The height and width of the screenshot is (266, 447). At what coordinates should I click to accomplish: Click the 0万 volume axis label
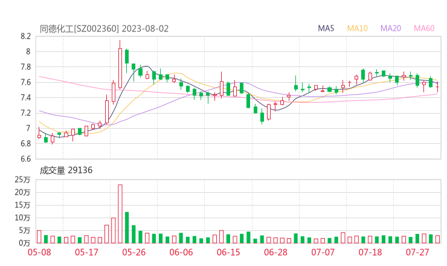25,243
